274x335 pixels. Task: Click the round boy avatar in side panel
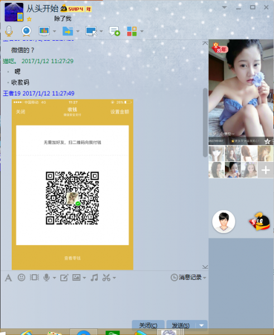224,222
